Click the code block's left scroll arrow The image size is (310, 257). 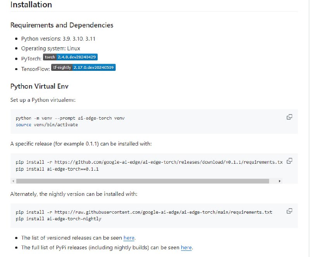click(x=13, y=181)
